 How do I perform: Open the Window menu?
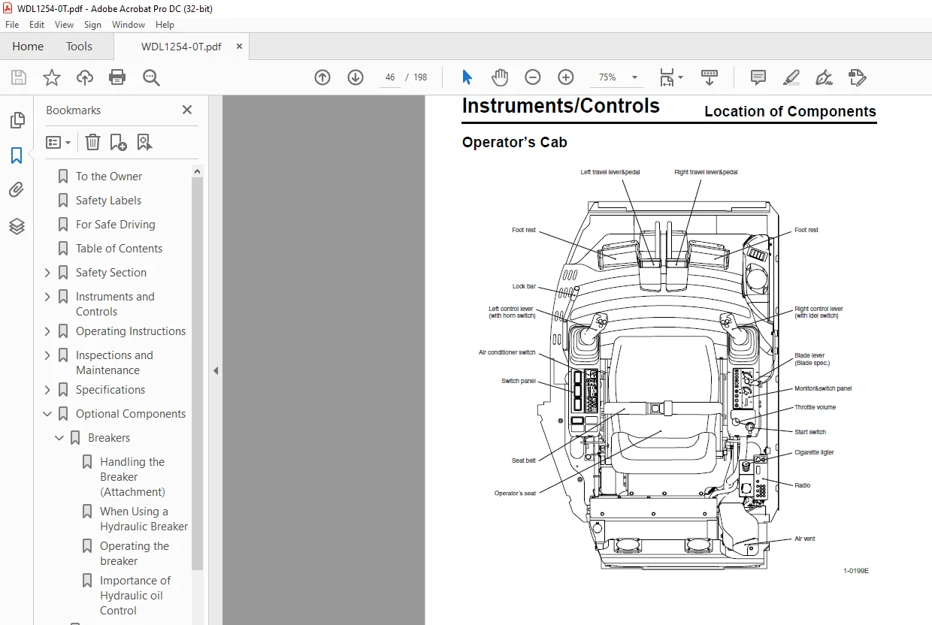point(129,25)
